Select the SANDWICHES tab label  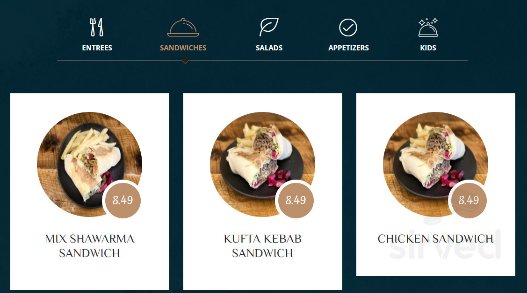pos(183,48)
